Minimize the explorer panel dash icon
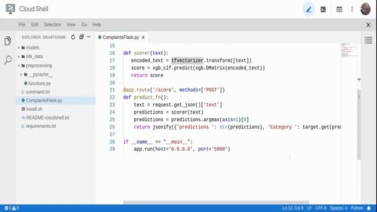 click(x=89, y=37)
